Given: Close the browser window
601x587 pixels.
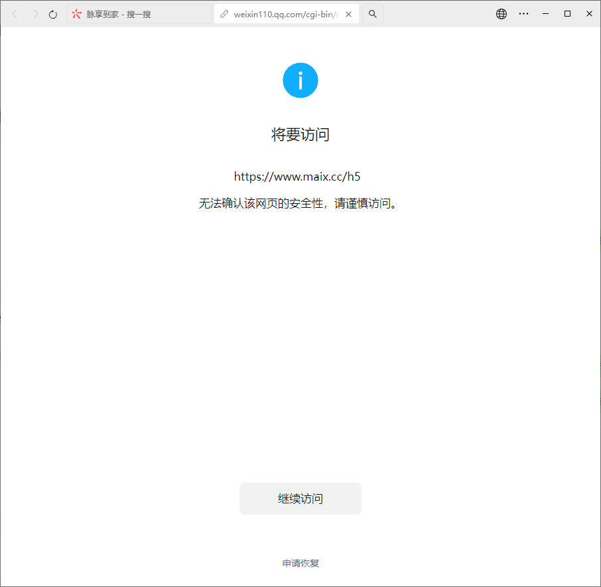Looking at the screenshot, I should click(589, 14).
